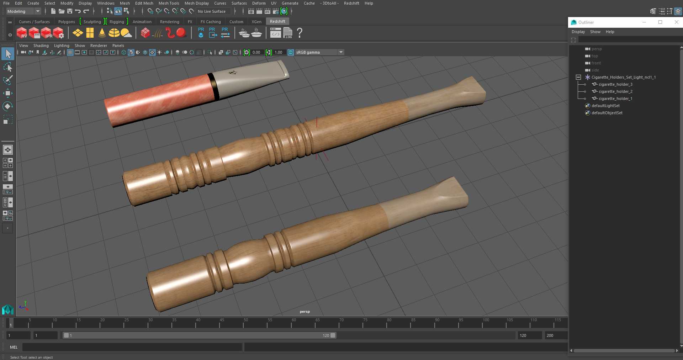
Task: Open Outliner Display menu
Action: click(578, 32)
